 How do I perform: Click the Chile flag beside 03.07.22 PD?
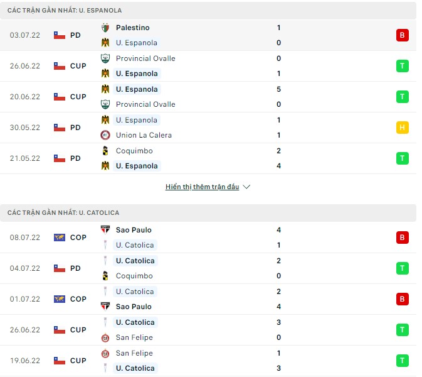click(x=60, y=35)
